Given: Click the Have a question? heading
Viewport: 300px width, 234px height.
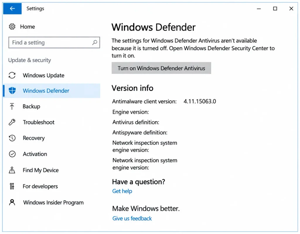Looking at the screenshot, I should tap(139, 182).
